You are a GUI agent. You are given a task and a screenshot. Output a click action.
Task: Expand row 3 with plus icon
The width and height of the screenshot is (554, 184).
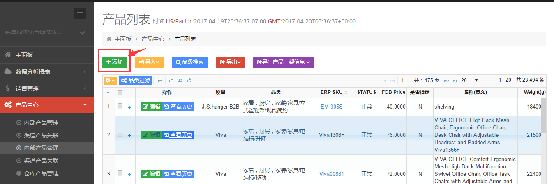tap(129, 175)
